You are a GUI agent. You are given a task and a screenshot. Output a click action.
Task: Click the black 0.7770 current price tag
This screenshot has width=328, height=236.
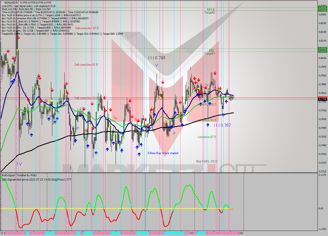(x=322, y=99)
